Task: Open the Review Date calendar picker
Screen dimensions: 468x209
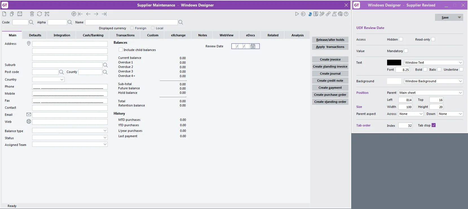Action: (x=253, y=46)
